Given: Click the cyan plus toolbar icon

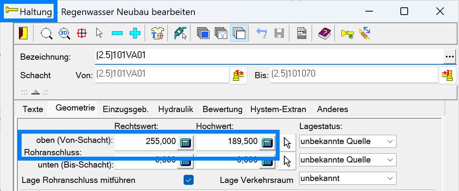Looking at the screenshot, I should [135, 34].
